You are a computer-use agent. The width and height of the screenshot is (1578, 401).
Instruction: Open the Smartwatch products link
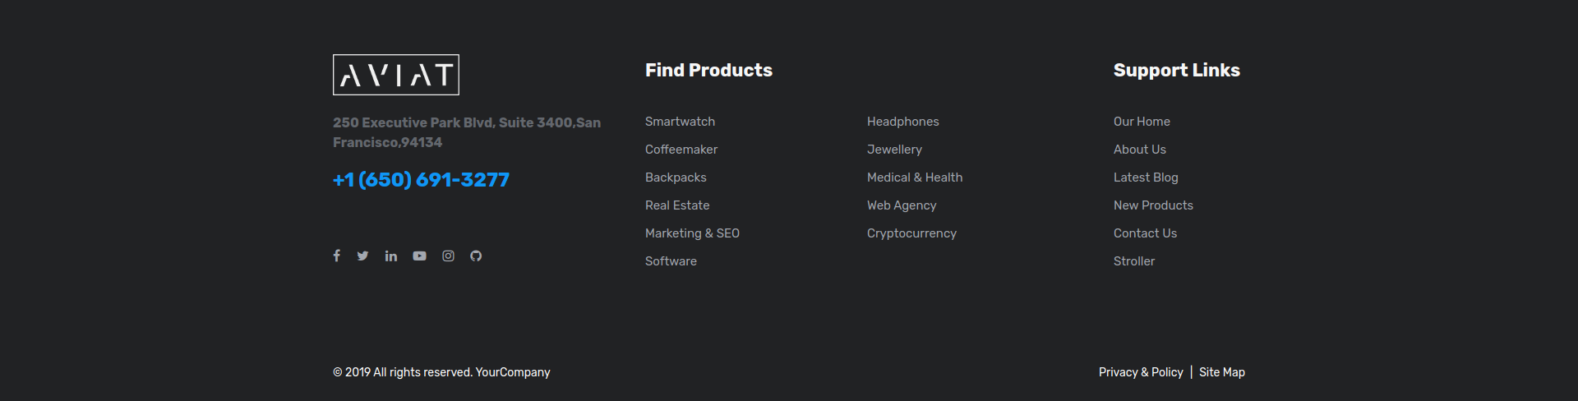pos(680,122)
